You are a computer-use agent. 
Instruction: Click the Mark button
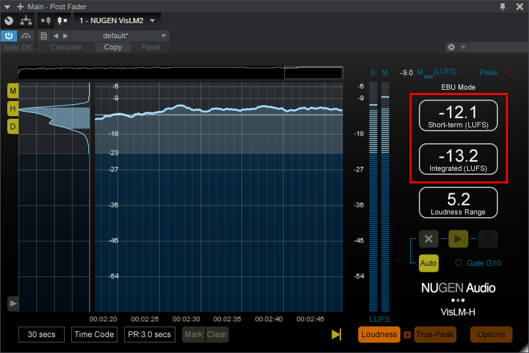click(x=194, y=335)
